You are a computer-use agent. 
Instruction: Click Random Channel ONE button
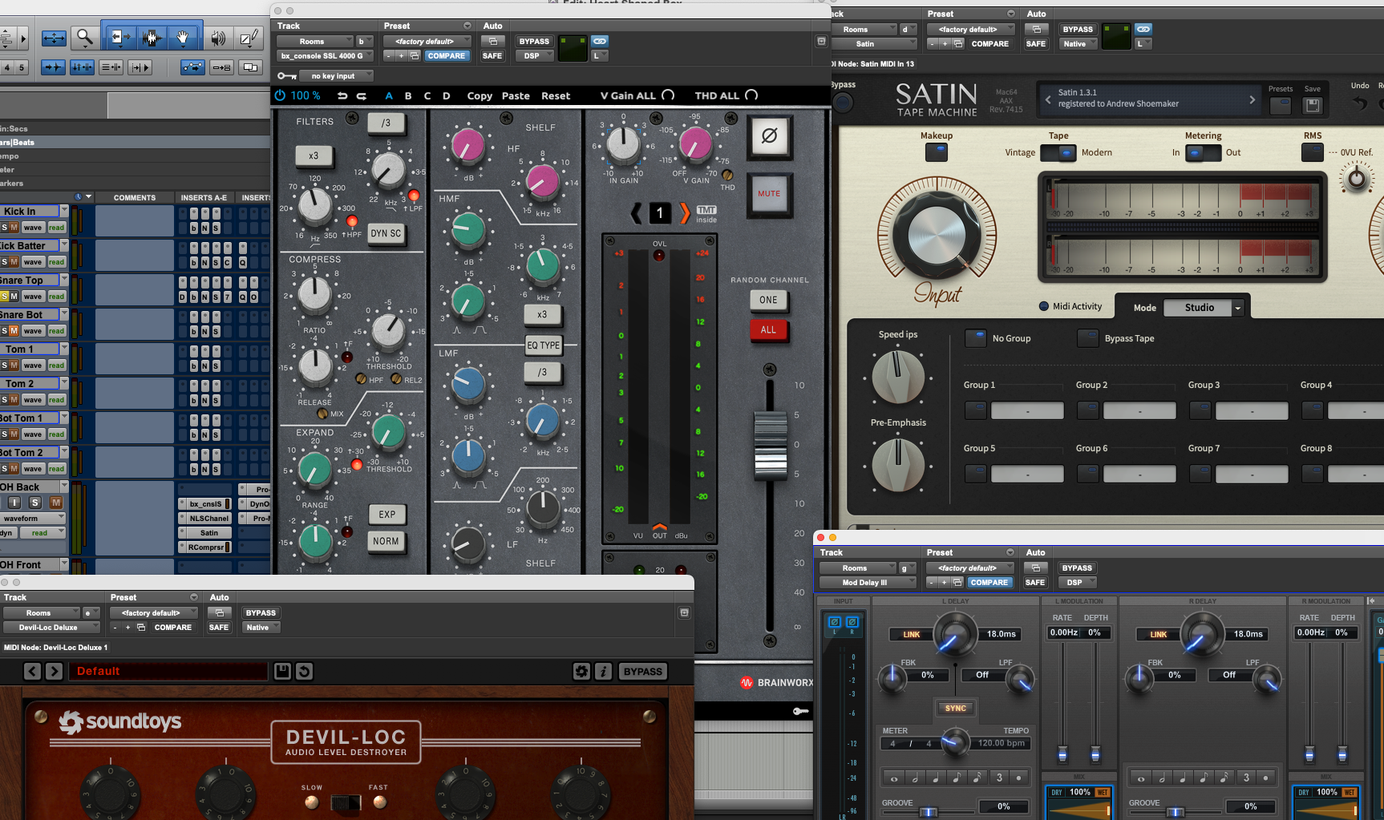pyautogui.click(x=768, y=301)
